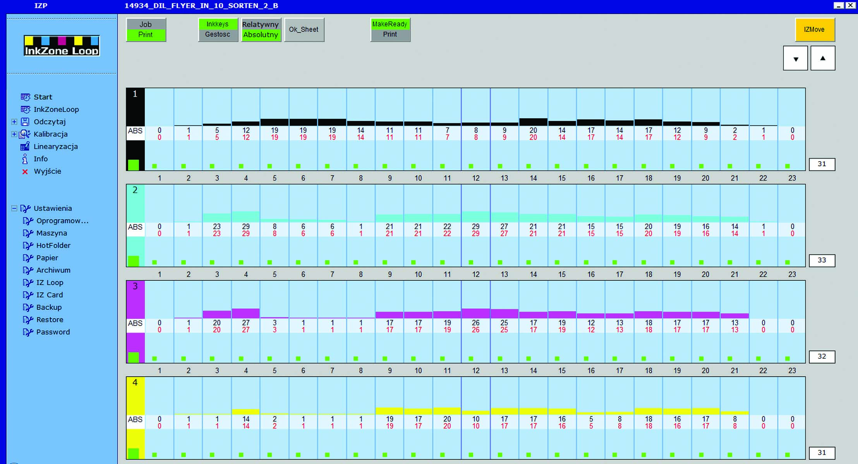
Task: Select the IZ Card settings item
Action: click(x=49, y=295)
